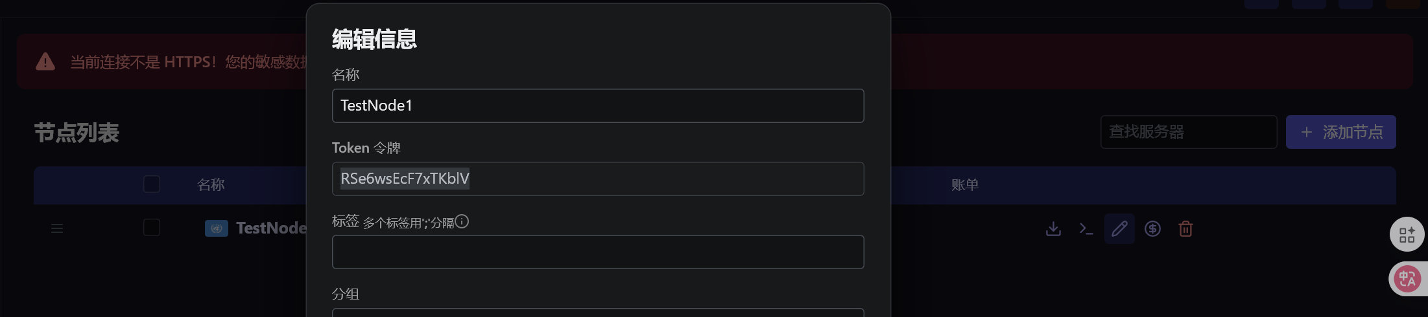The height and width of the screenshot is (317, 1428).
Task: Click the flag icon beside TestNode name
Action: point(217,228)
